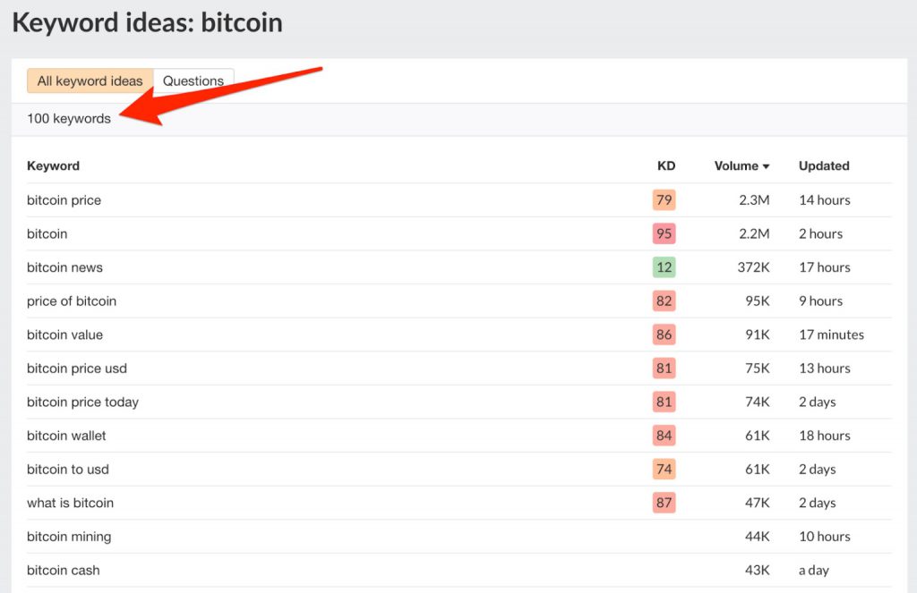The width and height of the screenshot is (917, 593).
Task: Select the 'price of bitcoin' keyword
Action: point(72,301)
